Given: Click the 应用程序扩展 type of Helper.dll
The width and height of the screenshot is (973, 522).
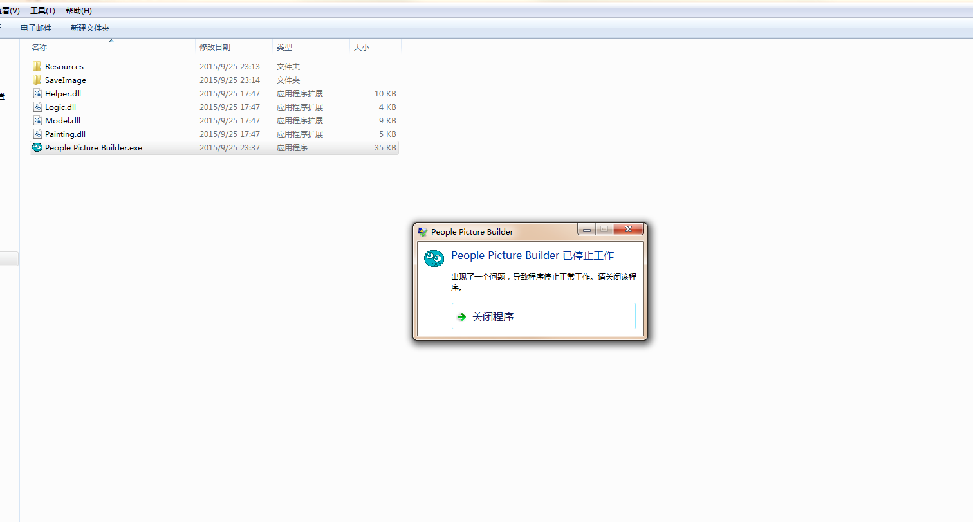Looking at the screenshot, I should click(300, 94).
